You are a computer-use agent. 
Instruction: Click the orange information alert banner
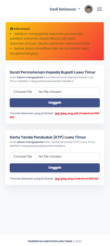pyautogui.click(x=55, y=41)
